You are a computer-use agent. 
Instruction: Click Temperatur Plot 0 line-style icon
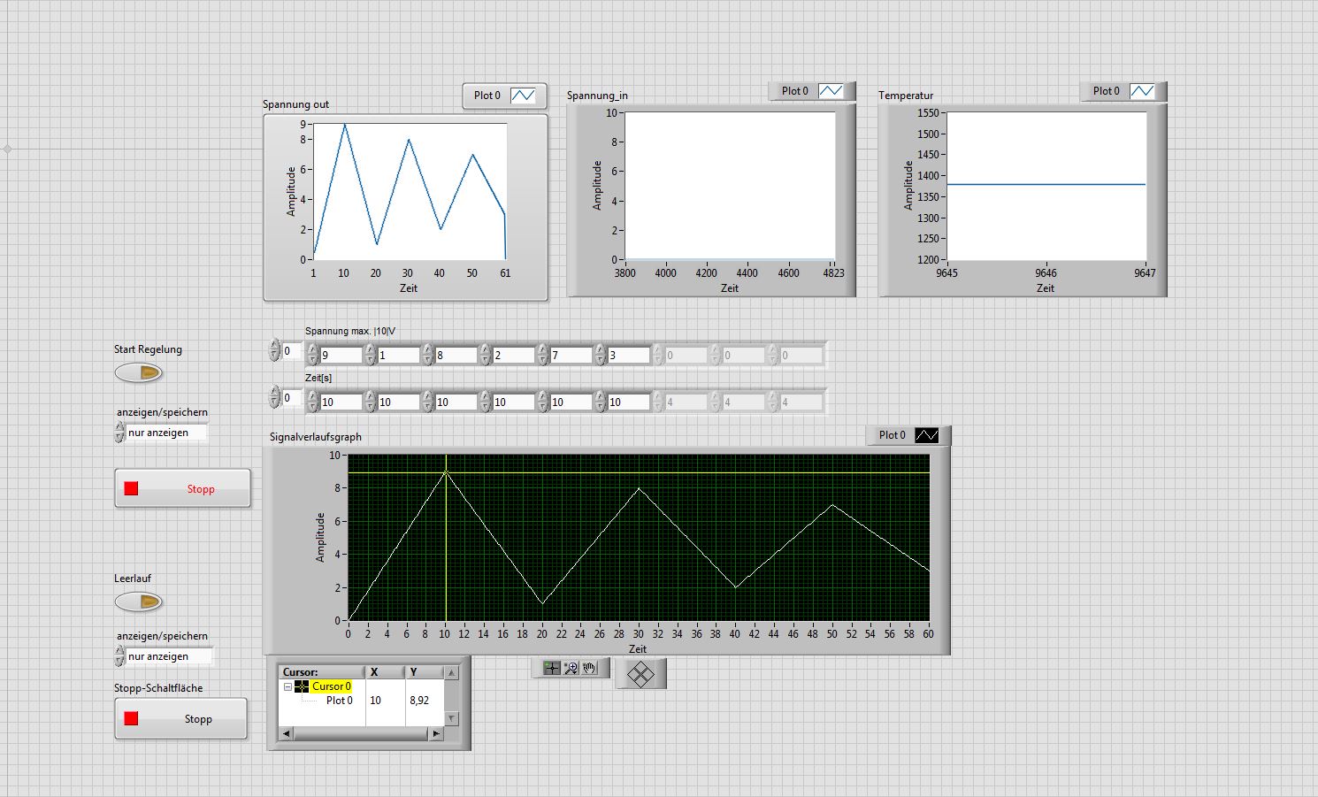coord(1142,91)
